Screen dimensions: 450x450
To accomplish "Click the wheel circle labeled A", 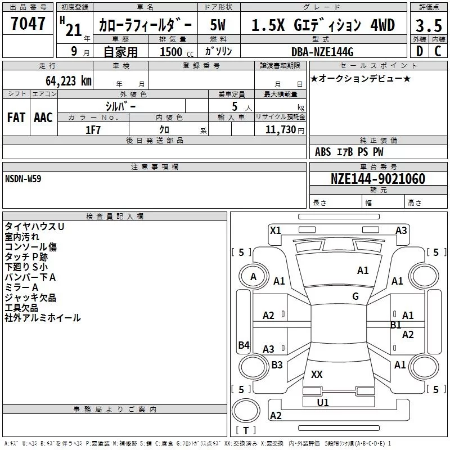I will (x=253, y=277).
